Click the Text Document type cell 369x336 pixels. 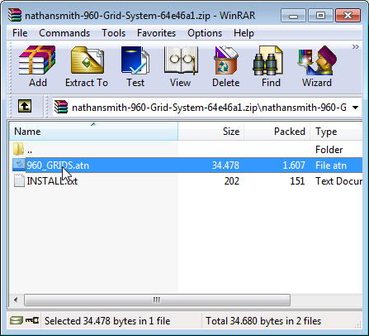coord(338,181)
